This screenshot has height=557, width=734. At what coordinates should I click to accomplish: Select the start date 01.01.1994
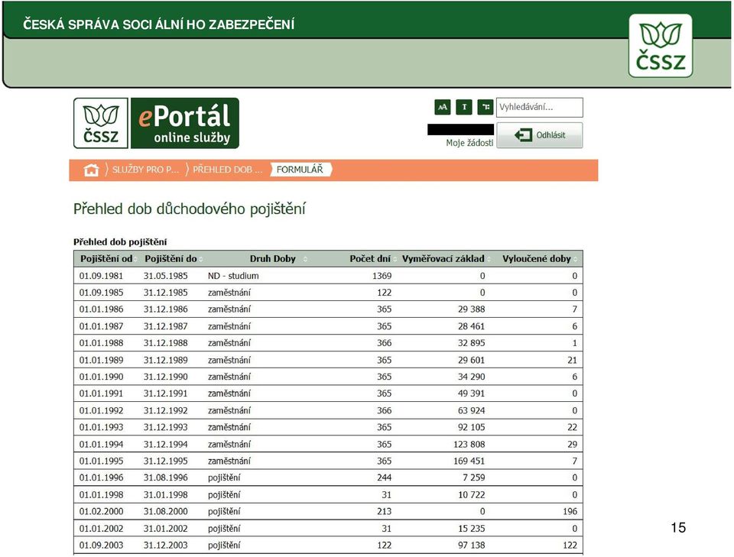click(x=101, y=444)
